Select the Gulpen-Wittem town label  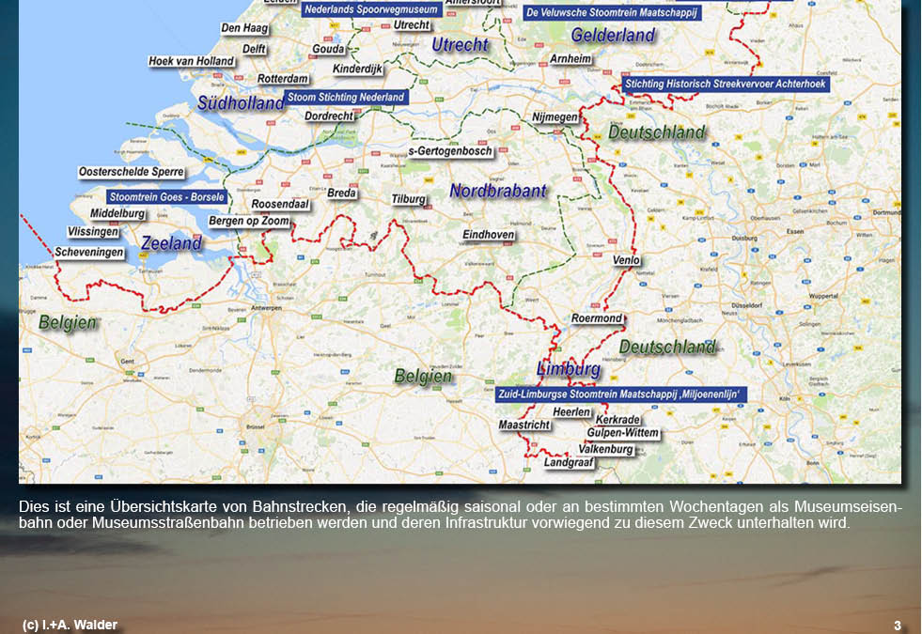(x=622, y=434)
